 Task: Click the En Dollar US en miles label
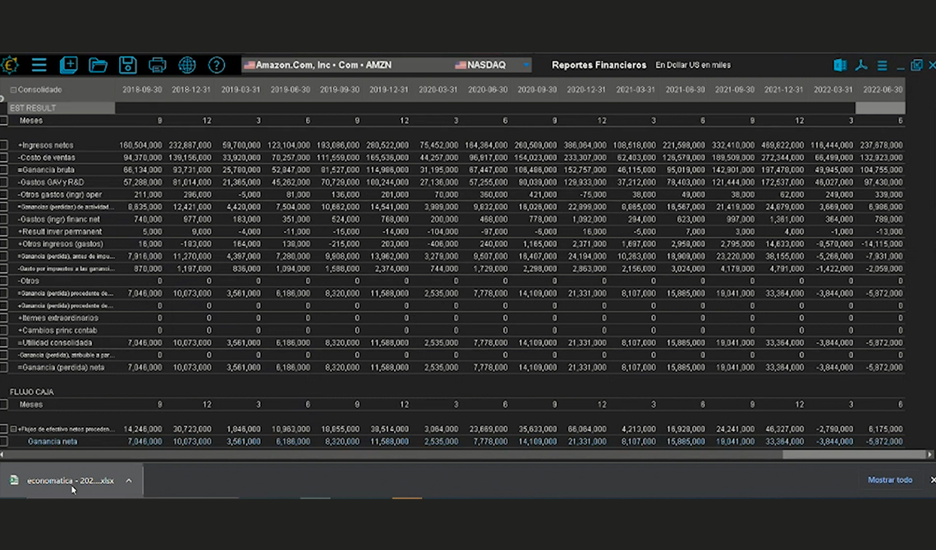(693, 65)
